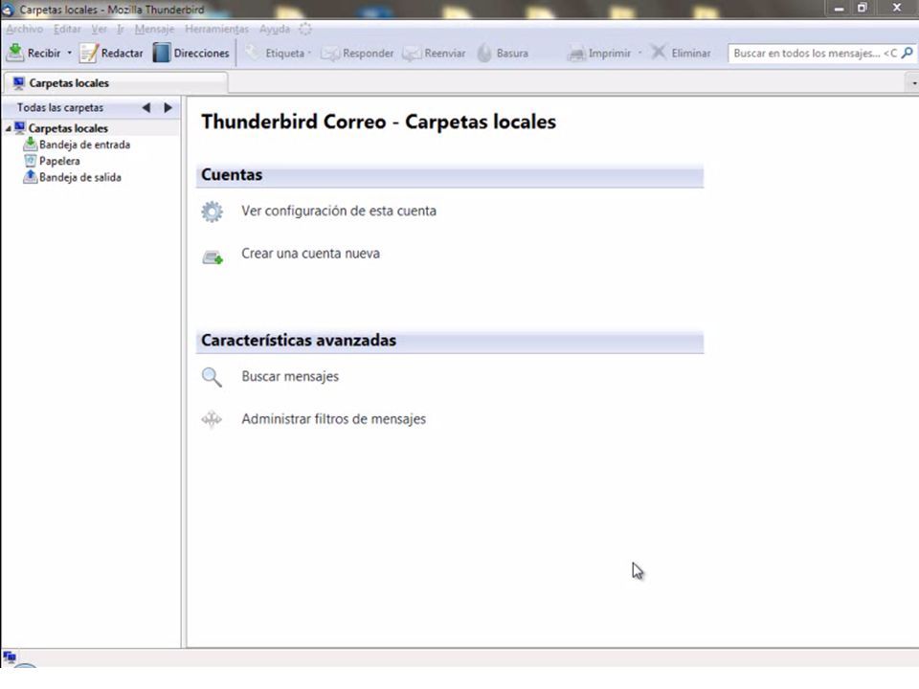Screen dimensions: 919x689
Task: Open the Papelera folder
Action: click(x=59, y=161)
